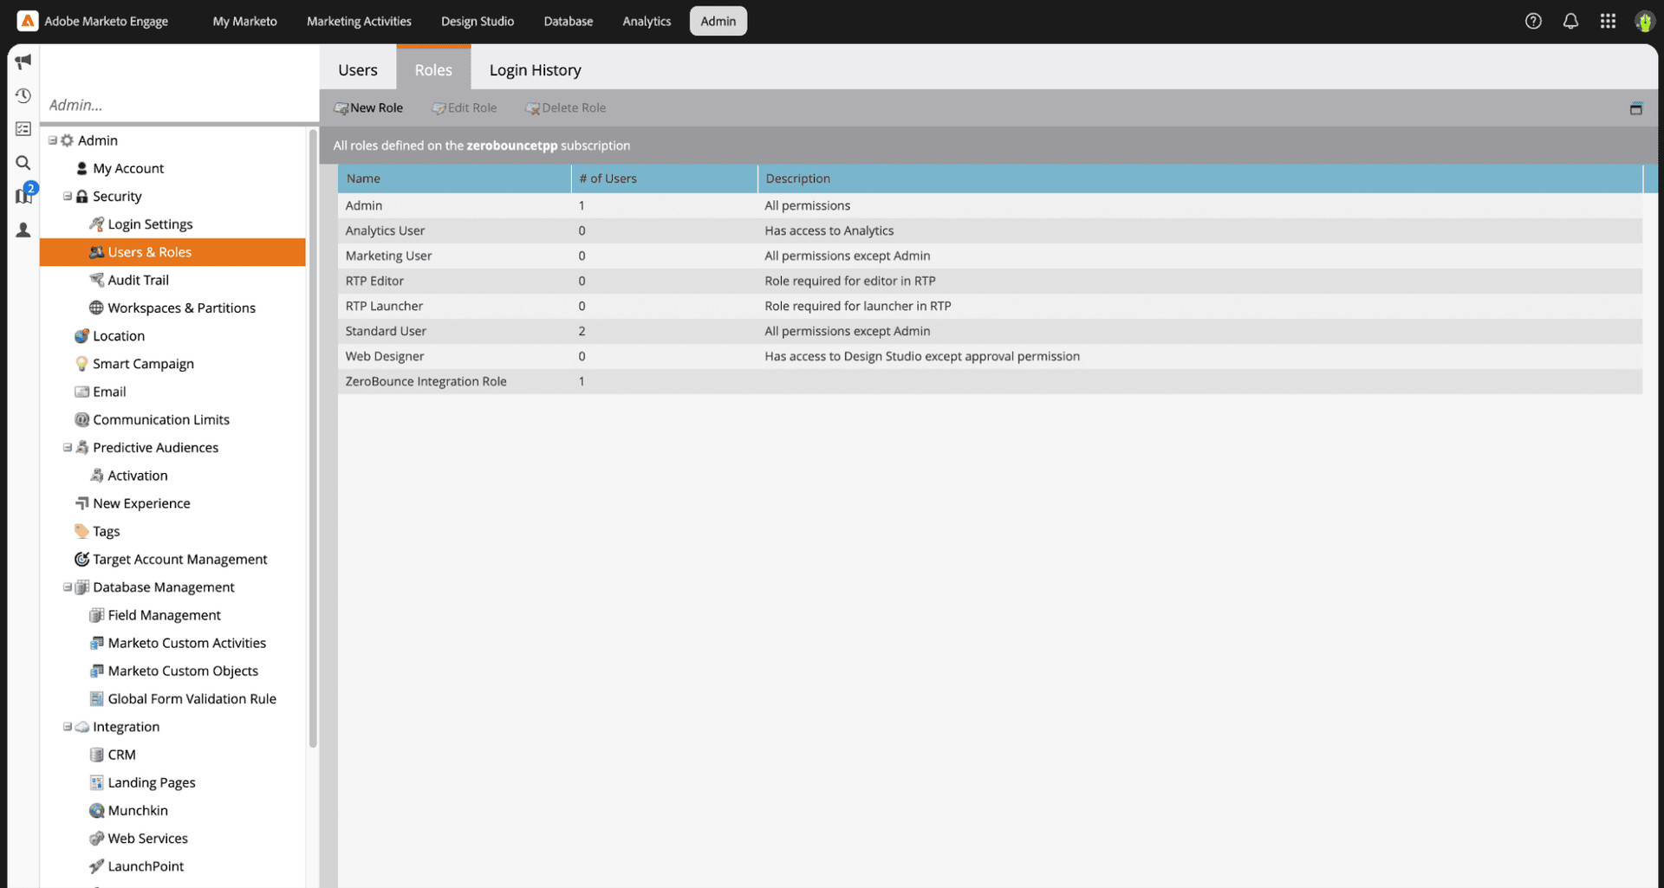Switch to the Login History tab
The image size is (1664, 888).
535,70
